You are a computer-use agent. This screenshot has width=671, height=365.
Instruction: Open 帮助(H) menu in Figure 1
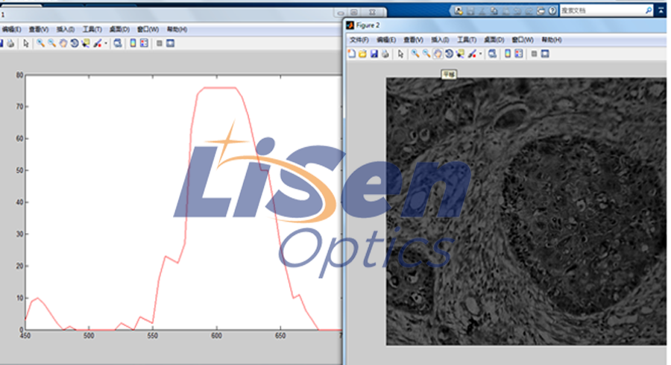[177, 30]
